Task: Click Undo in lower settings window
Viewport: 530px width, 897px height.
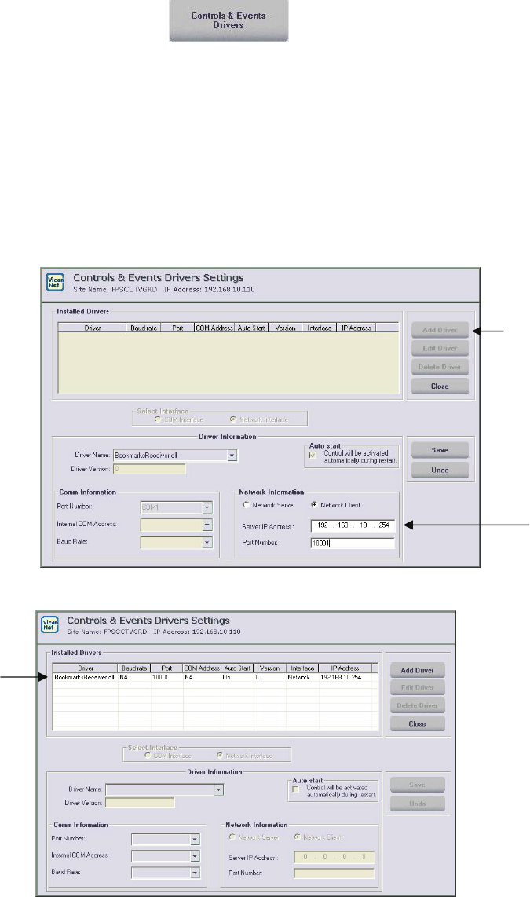Action: tap(418, 804)
